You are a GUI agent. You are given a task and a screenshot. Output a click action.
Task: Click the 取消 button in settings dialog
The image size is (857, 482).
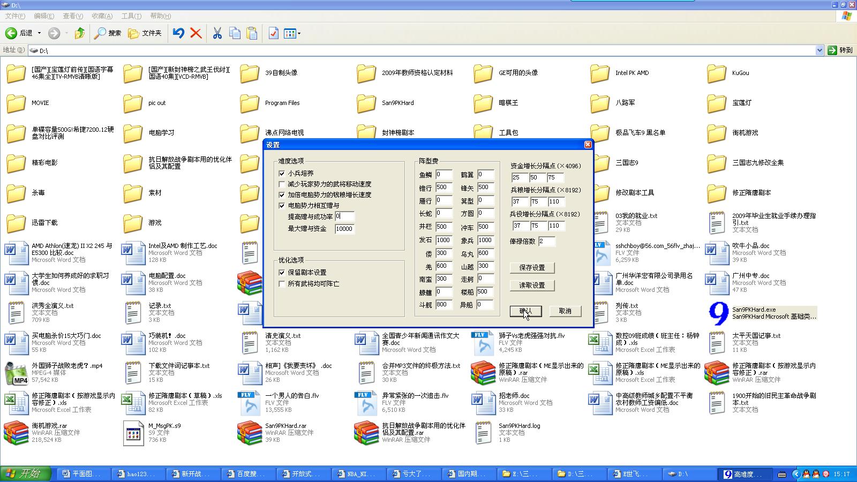pyautogui.click(x=565, y=311)
